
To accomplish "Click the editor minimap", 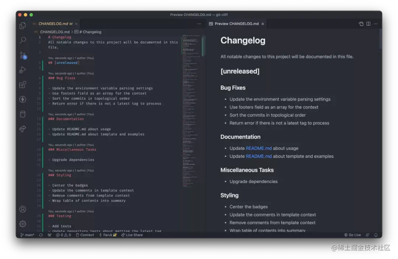I will tap(191, 110).
